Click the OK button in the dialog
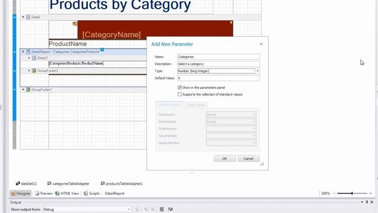The width and height of the screenshot is (378, 213). [x=224, y=159]
